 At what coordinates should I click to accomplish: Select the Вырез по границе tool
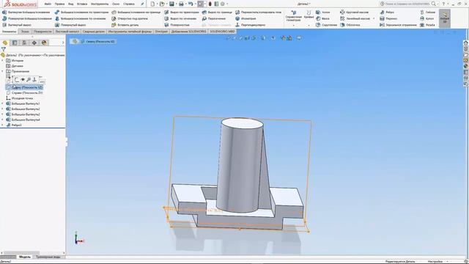point(217,12)
